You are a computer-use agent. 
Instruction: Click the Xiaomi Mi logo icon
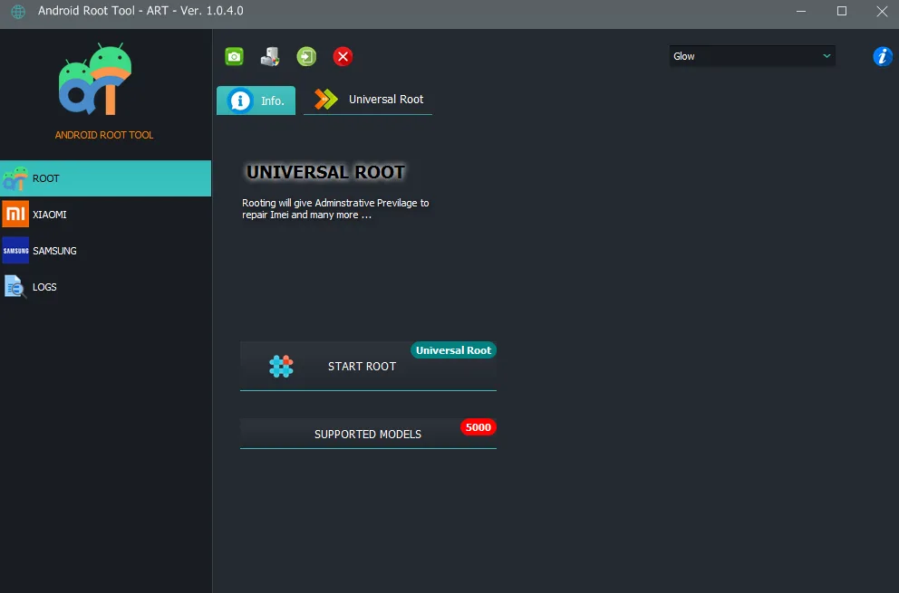[15, 215]
